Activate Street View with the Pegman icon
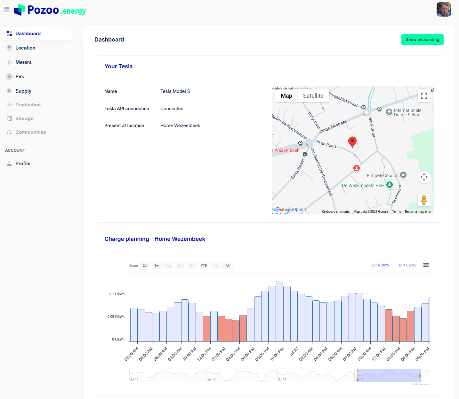The image size is (459, 399). 424,200
